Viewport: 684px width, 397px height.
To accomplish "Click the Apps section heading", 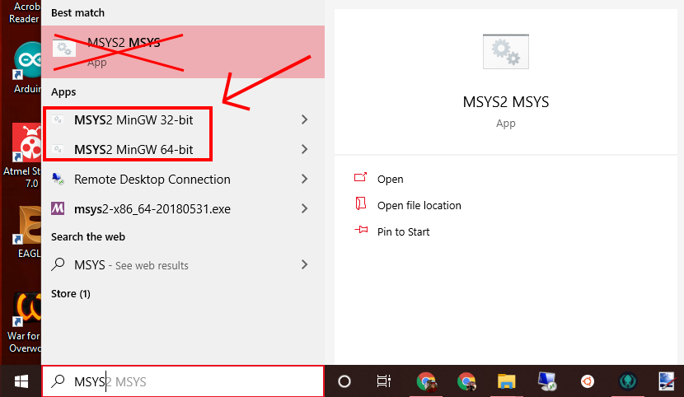I will [63, 92].
